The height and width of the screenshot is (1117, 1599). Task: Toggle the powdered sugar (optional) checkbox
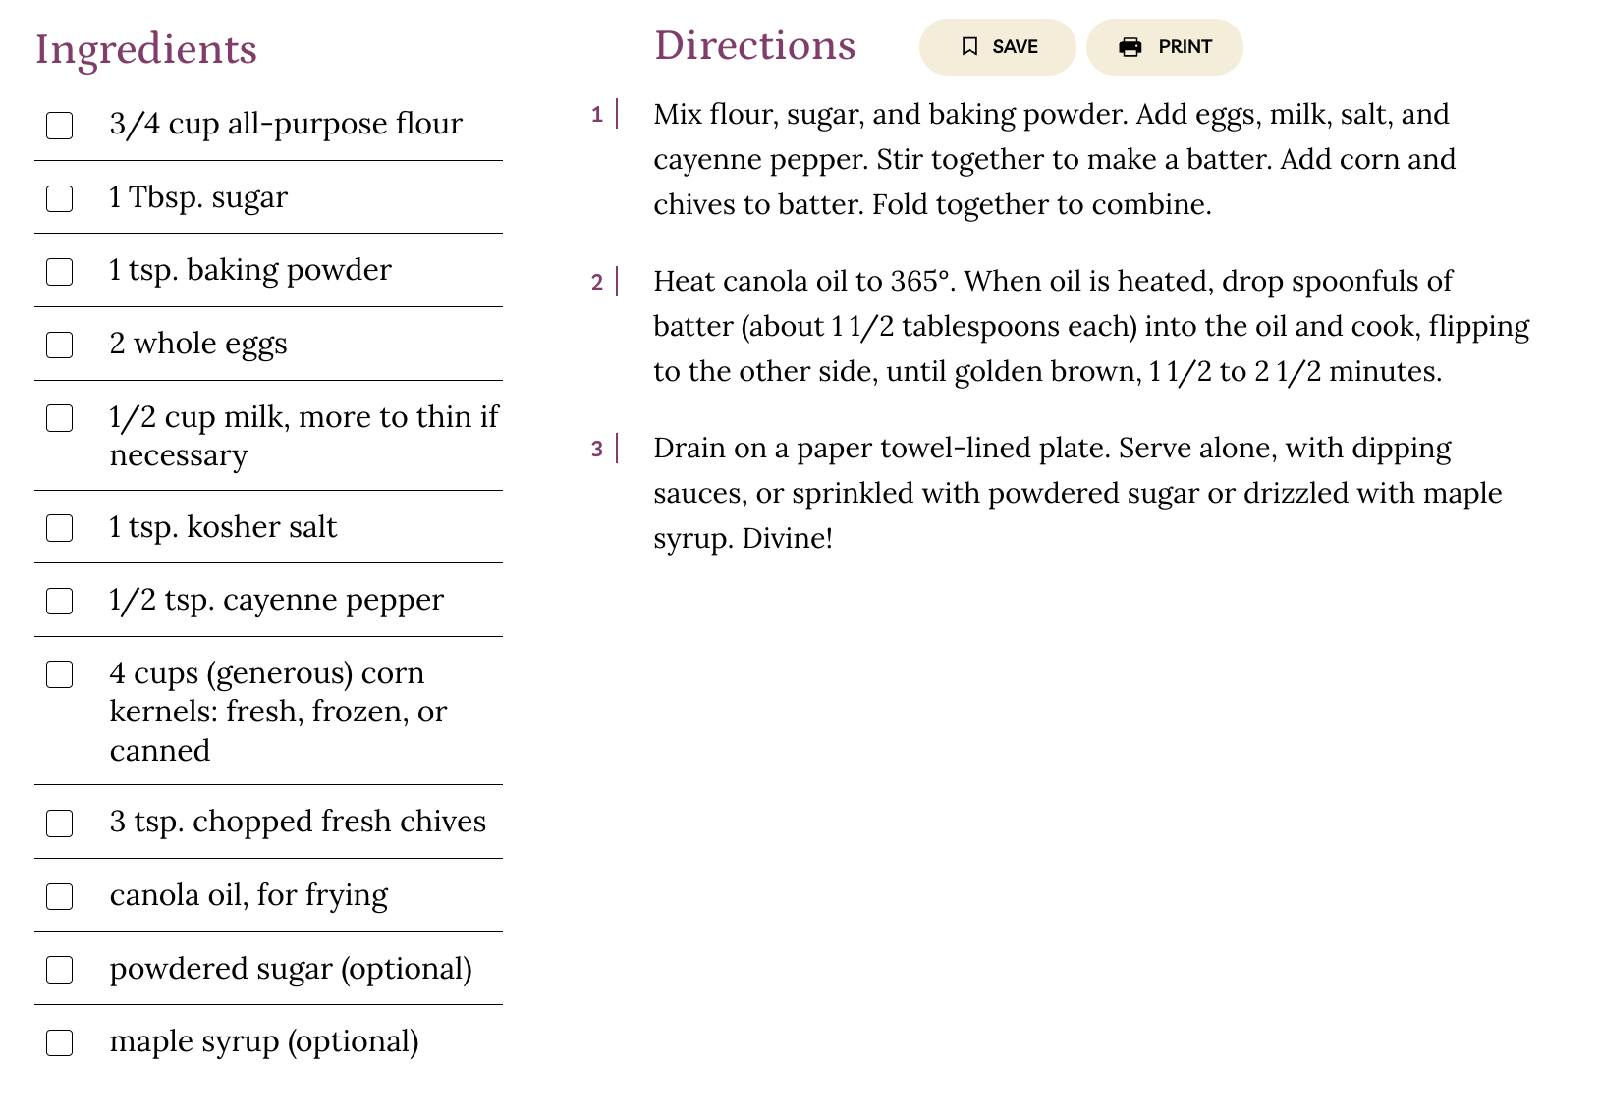[x=60, y=971]
